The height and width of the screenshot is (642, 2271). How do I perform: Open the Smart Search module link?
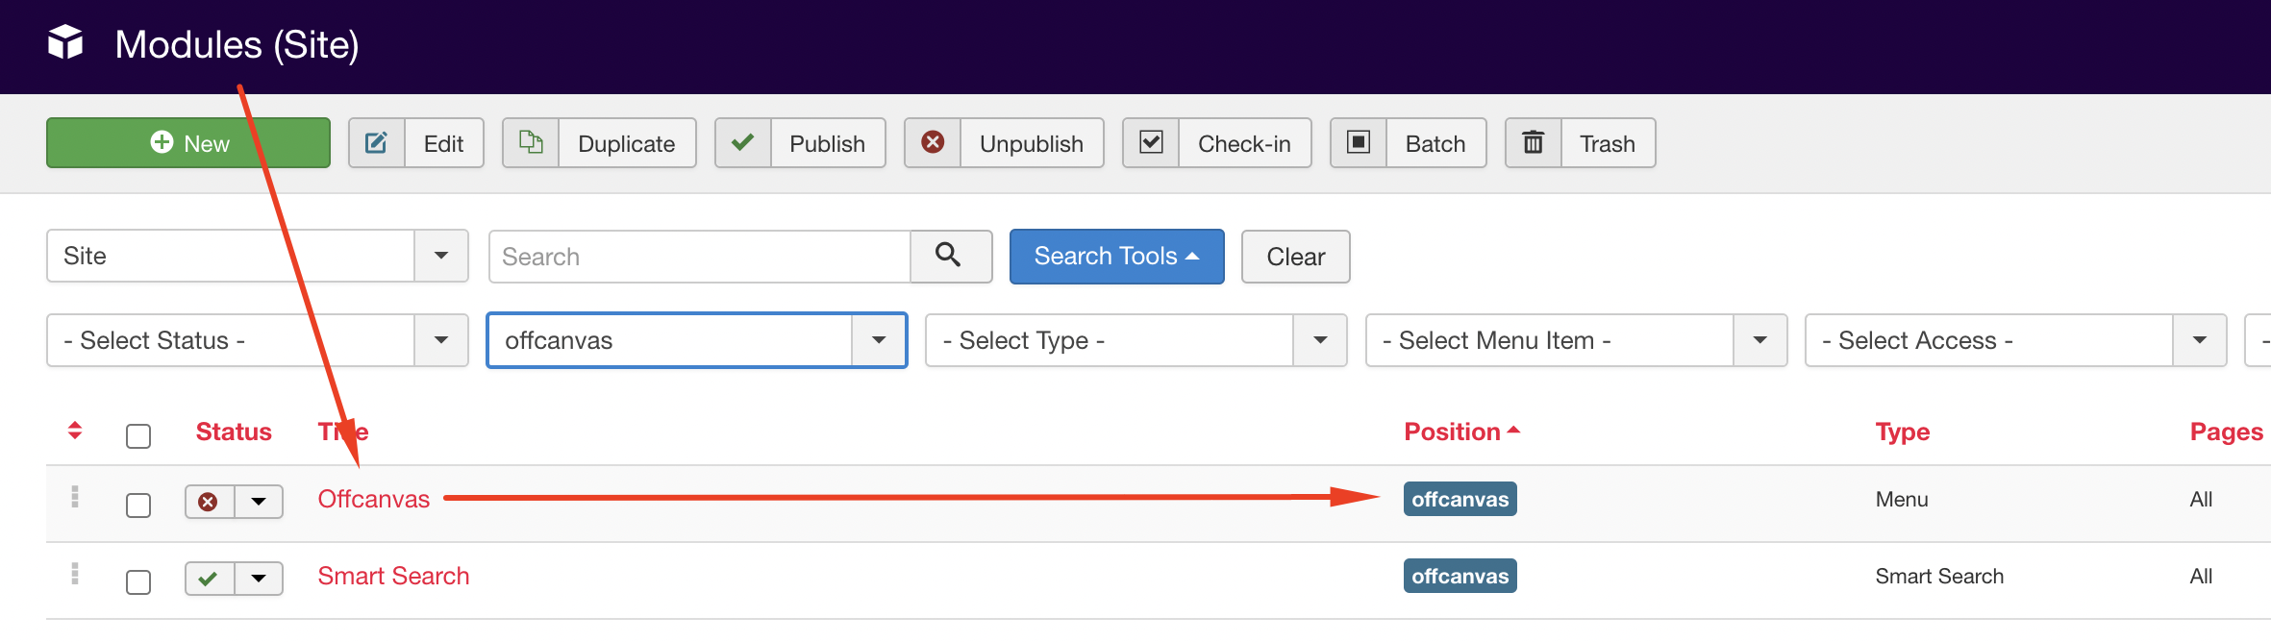click(393, 576)
